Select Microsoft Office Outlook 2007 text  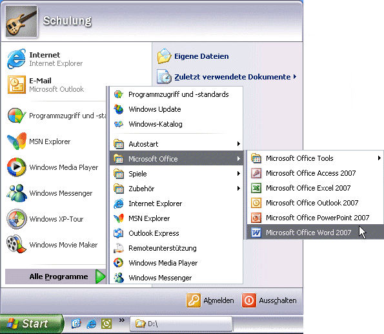tap(312, 203)
